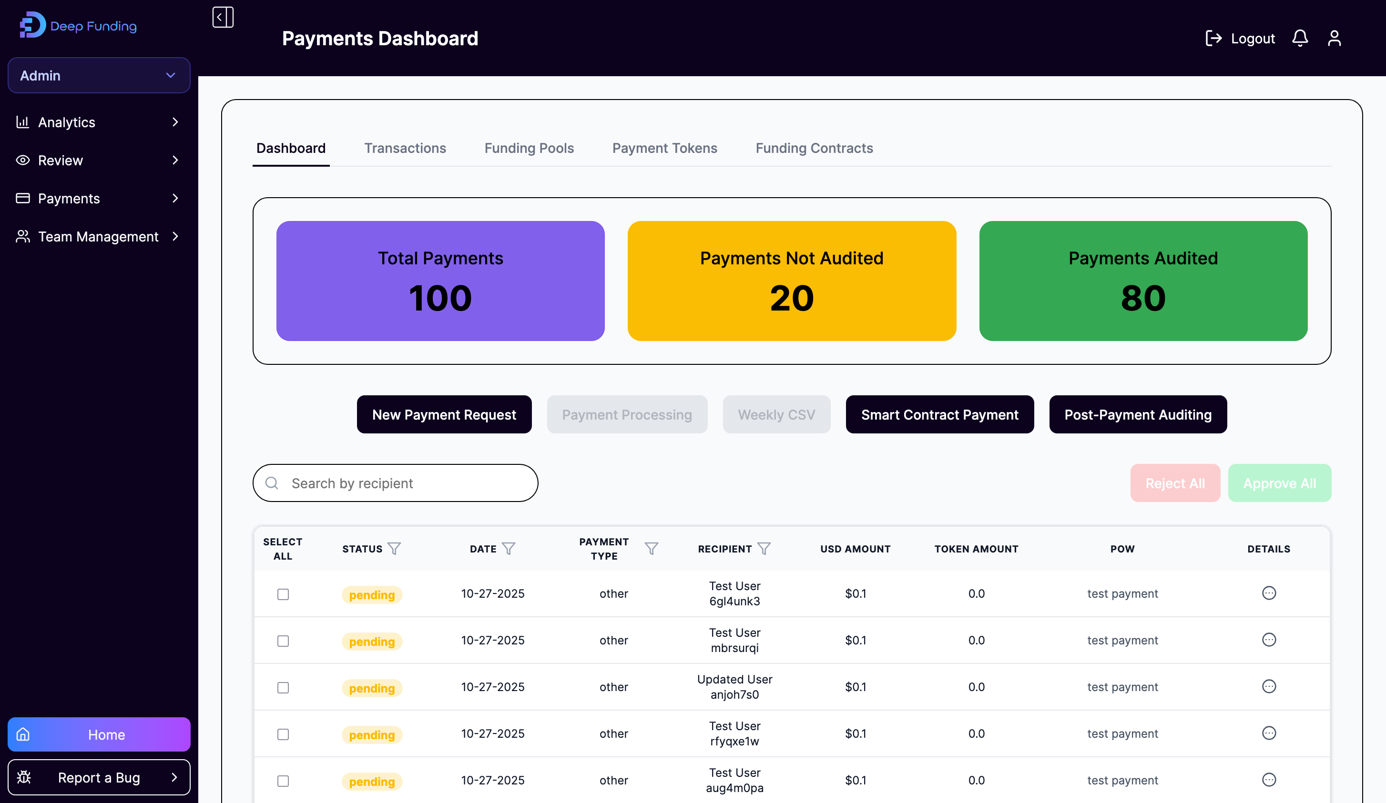Select checkbox for Test User rfyqxe1w row

click(283, 734)
